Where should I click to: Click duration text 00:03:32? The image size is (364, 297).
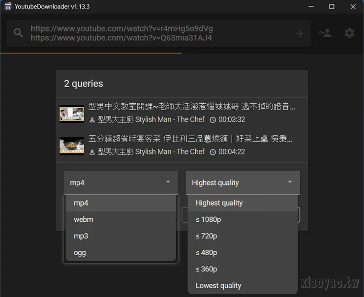coord(232,119)
